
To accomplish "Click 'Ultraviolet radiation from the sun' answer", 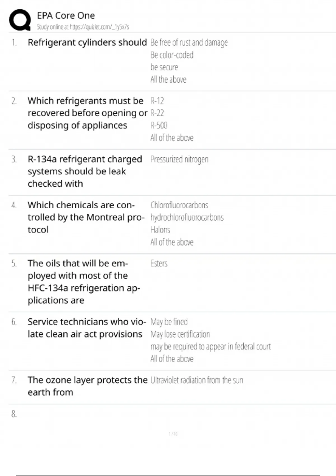I will click(x=197, y=380).
